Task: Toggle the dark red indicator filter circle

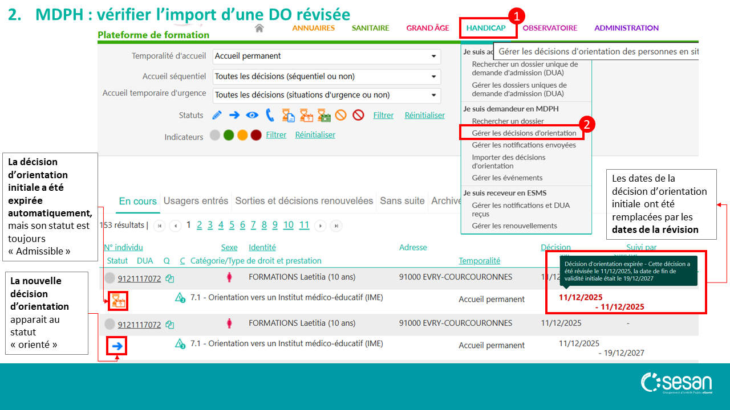Action: (256, 136)
